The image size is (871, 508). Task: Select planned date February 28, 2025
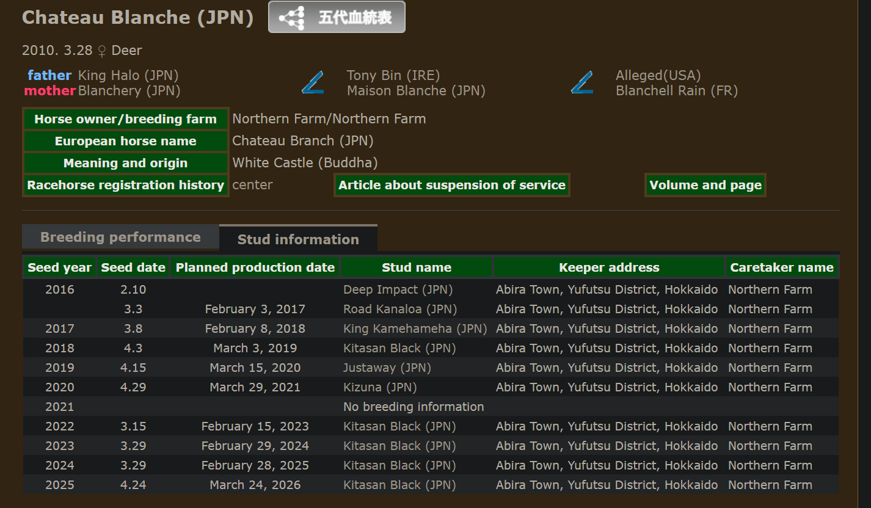pyautogui.click(x=255, y=465)
